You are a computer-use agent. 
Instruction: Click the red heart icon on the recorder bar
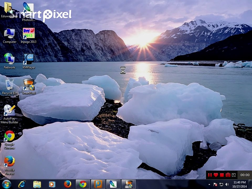coord(216,175)
